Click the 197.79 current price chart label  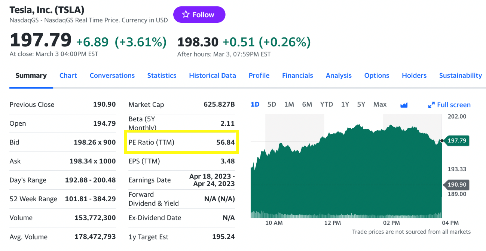pyautogui.click(x=457, y=141)
